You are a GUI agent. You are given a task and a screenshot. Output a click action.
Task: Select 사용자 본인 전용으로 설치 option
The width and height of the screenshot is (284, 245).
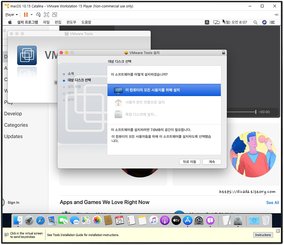pos(164,102)
